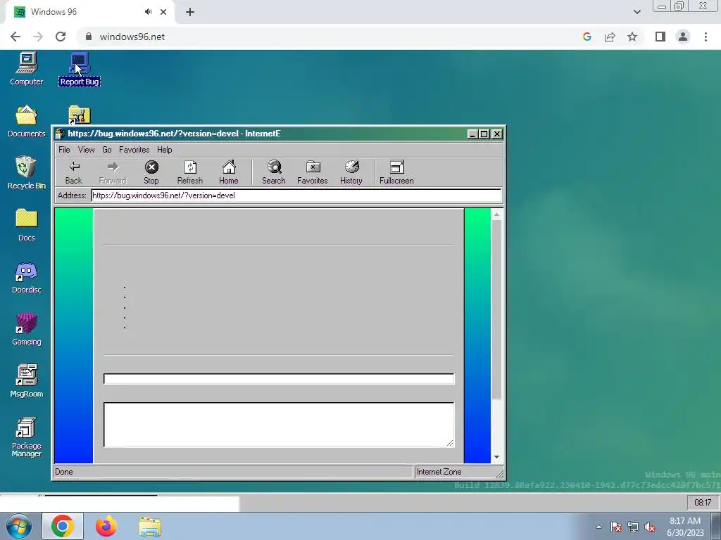Open the Action Center flag icon
The image size is (721, 540).
616,527
